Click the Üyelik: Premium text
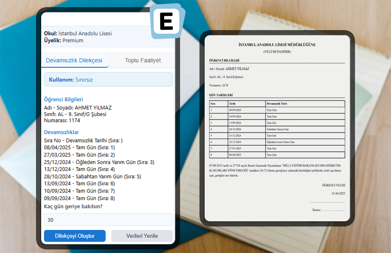The height and width of the screenshot is (253, 391). pos(64,40)
